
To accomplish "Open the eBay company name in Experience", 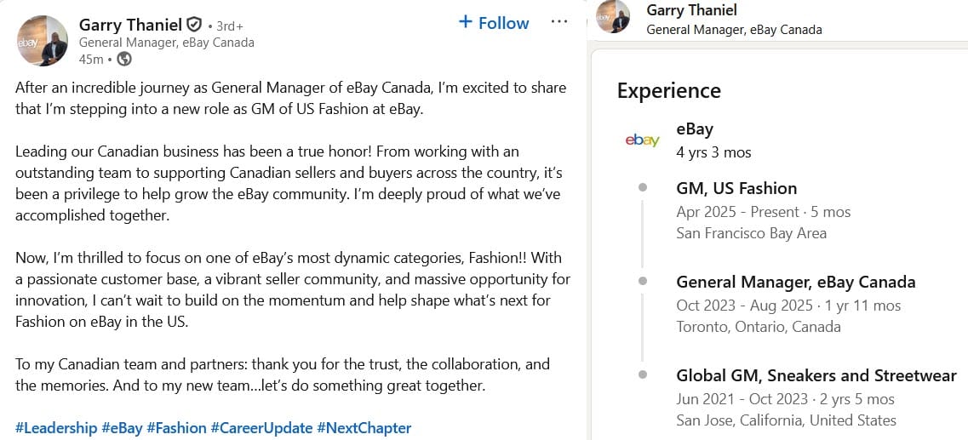I will (x=694, y=129).
